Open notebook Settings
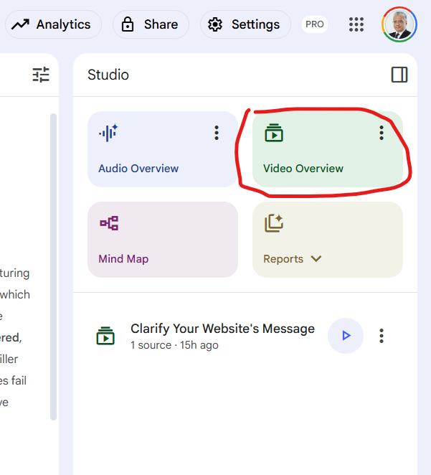Image resolution: width=431 pixels, height=475 pixels. coord(245,24)
